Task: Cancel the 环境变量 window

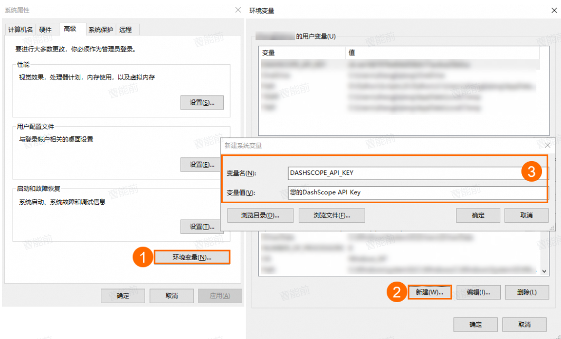Action: [x=524, y=325]
